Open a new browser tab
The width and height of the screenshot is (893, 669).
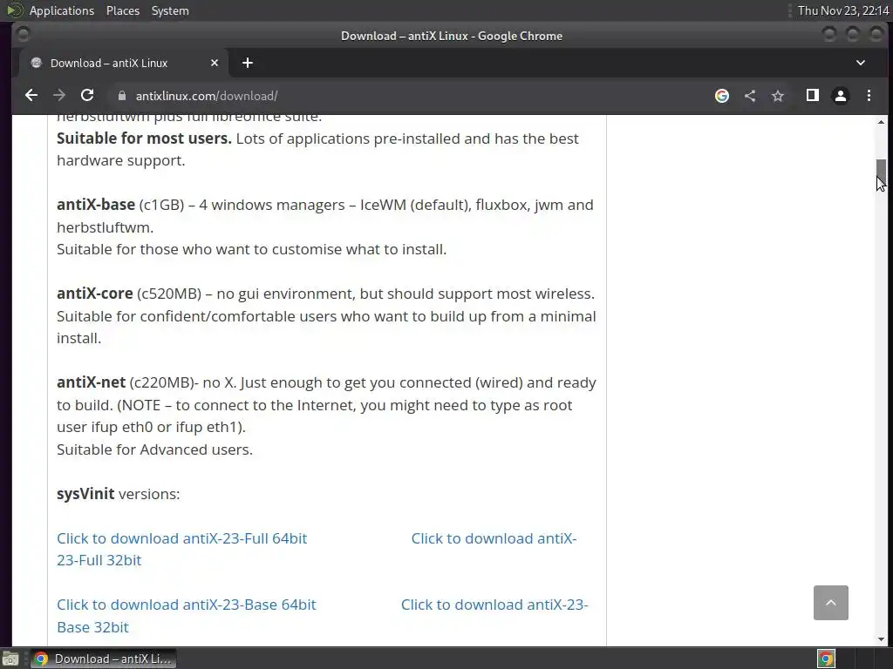click(247, 63)
